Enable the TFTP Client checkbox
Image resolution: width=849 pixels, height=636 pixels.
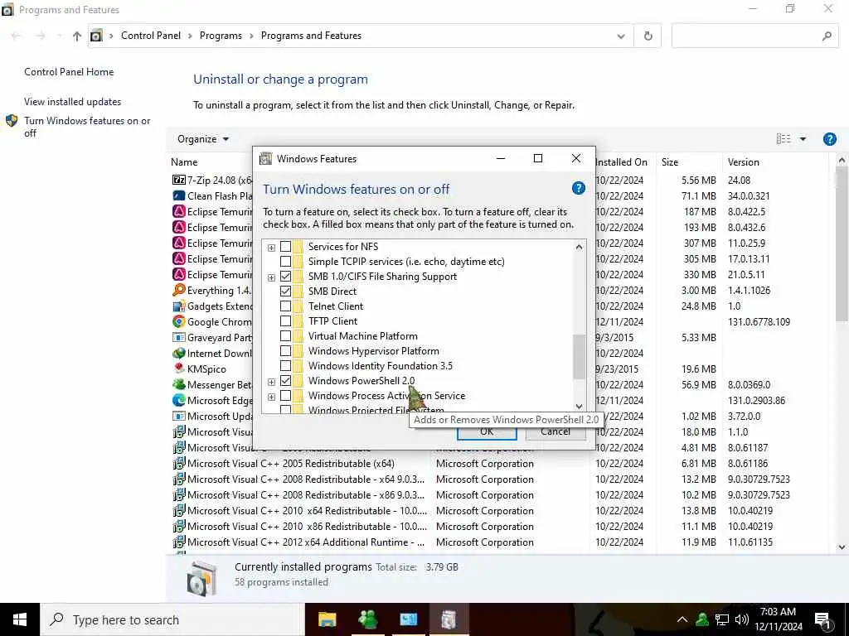[285, 321]
